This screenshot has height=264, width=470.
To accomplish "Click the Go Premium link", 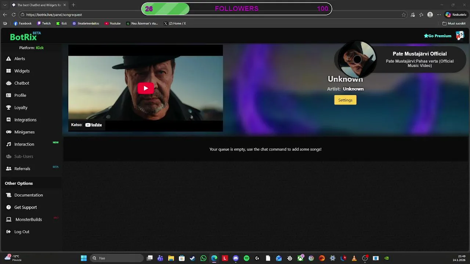I will click(x=437, y=36).
